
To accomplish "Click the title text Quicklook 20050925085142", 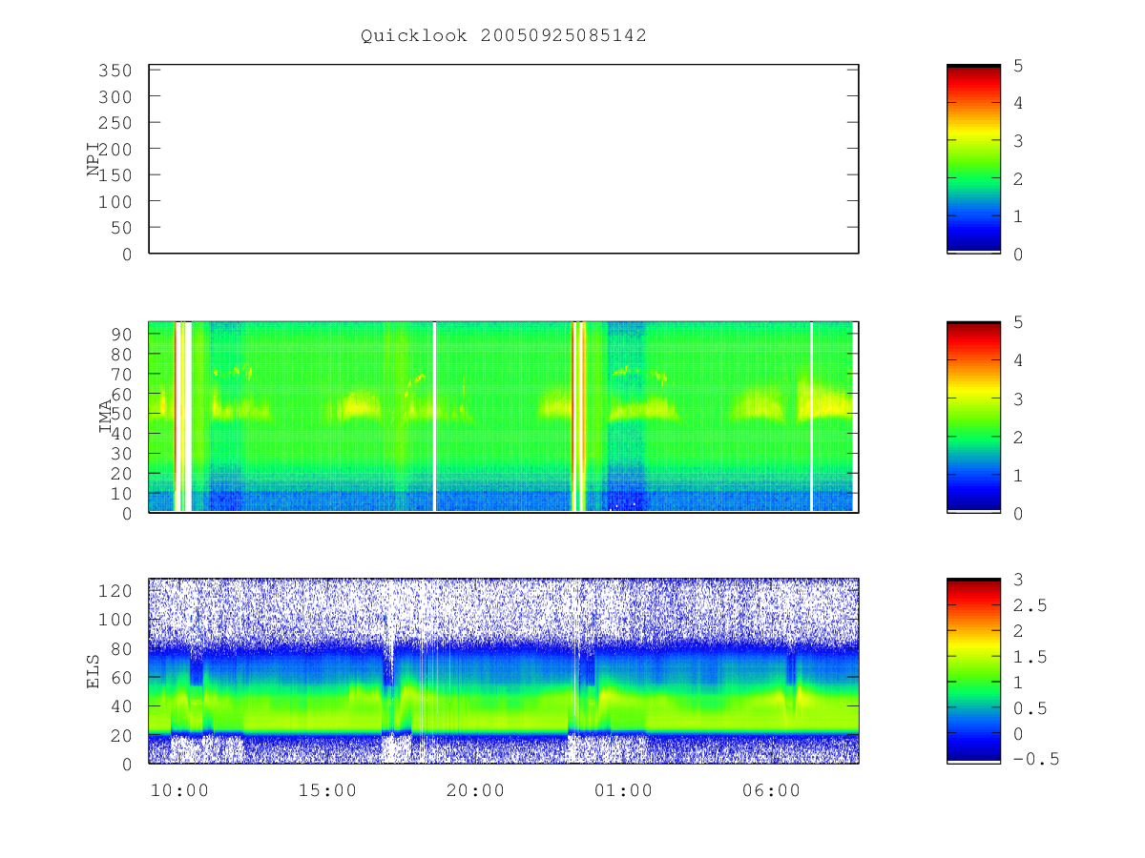I will click(504, 36).
